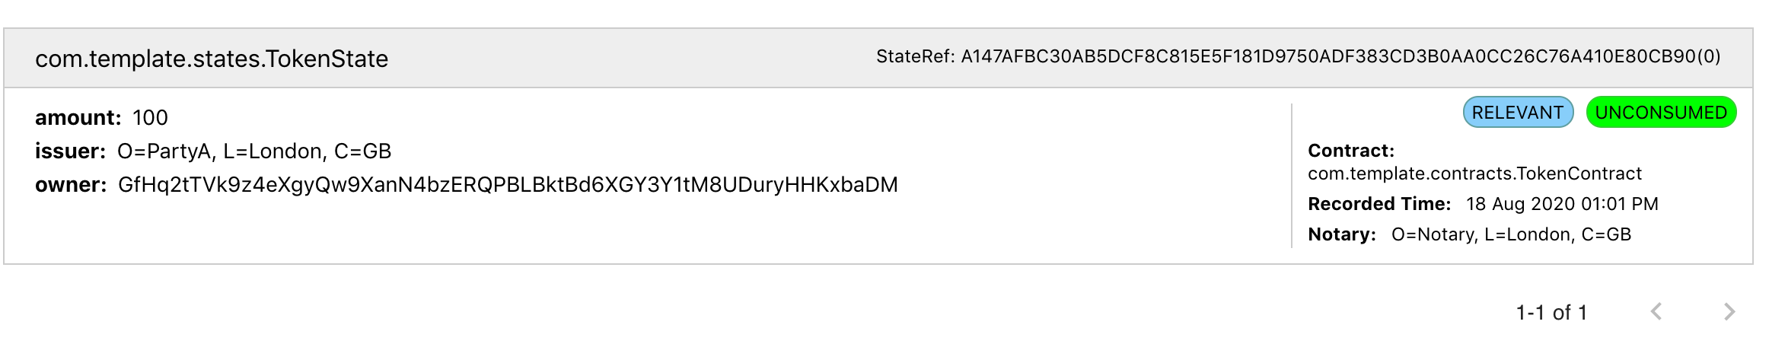Viewport: 1769px width, 347px height.
Task: Click the Contract label
Action: (1351, 151)
